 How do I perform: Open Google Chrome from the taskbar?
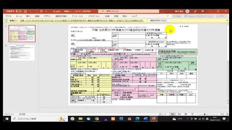point(97,119)
